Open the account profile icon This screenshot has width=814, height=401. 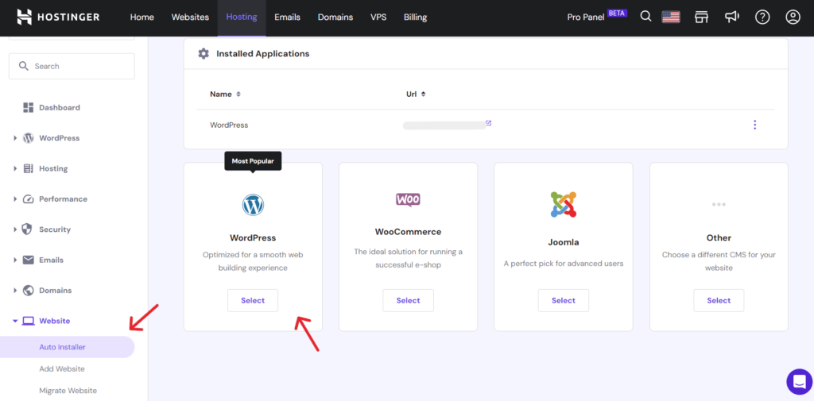(793, 17)
